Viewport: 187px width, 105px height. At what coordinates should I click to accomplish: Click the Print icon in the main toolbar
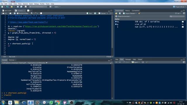click(26, 7)
